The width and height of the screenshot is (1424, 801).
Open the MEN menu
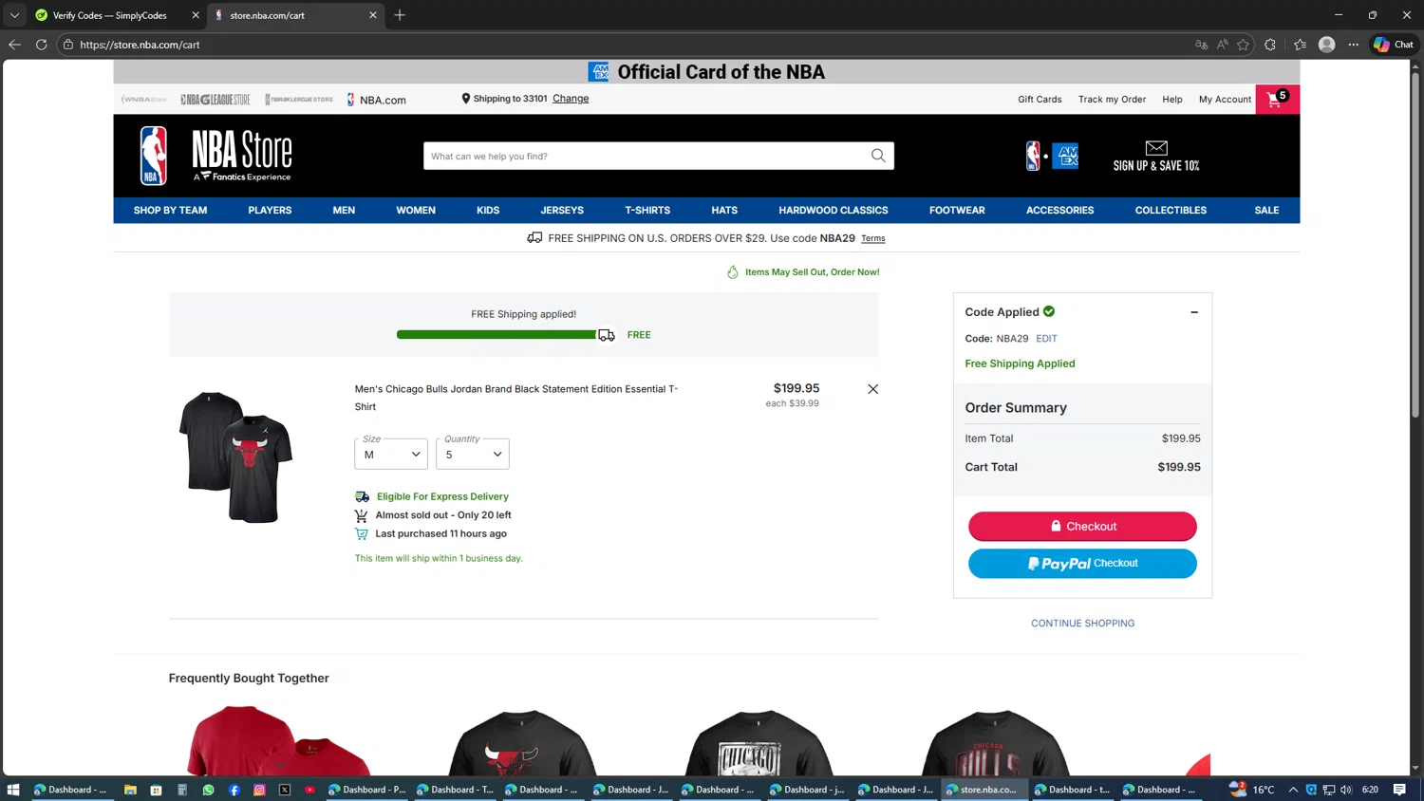(344, 211)
